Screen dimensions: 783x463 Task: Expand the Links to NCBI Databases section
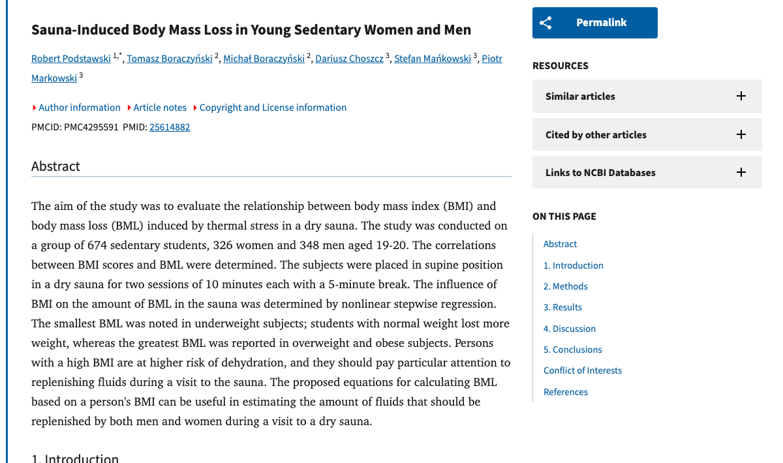point(646,172)
